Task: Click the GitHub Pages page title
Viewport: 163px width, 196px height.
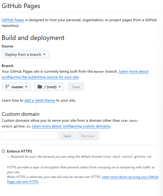Action: coord(21,6)
